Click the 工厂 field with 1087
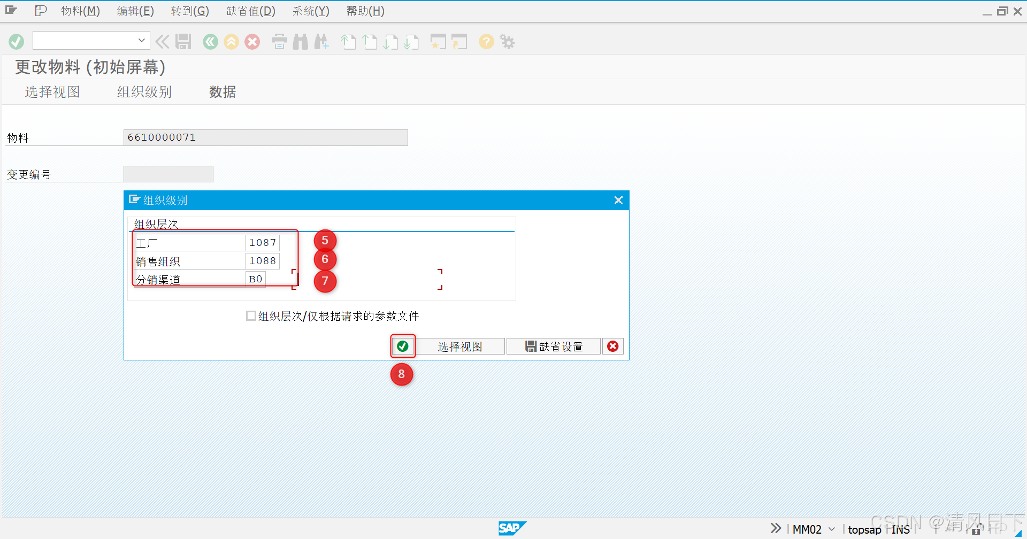The height and width of the screenshot is (539, 1027). [x=262, y=243]
